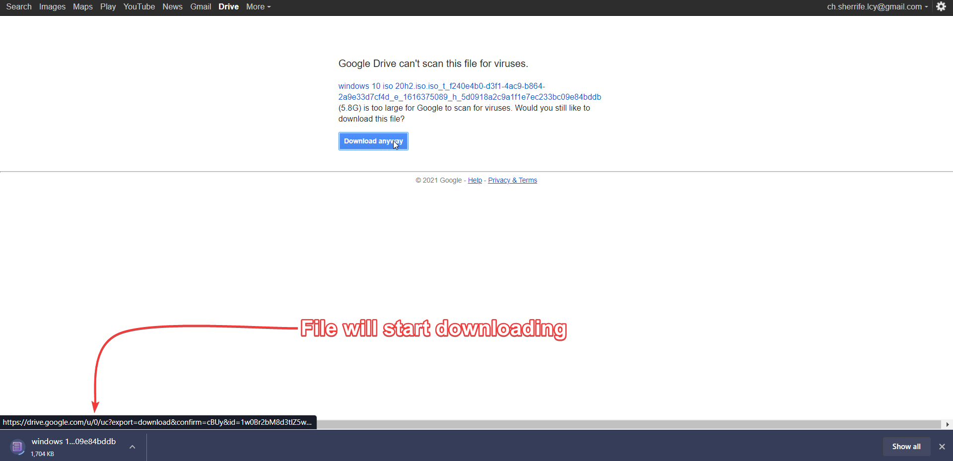Open the Help link in footer
The image size is (953, 461).
(x=475, y=181)
